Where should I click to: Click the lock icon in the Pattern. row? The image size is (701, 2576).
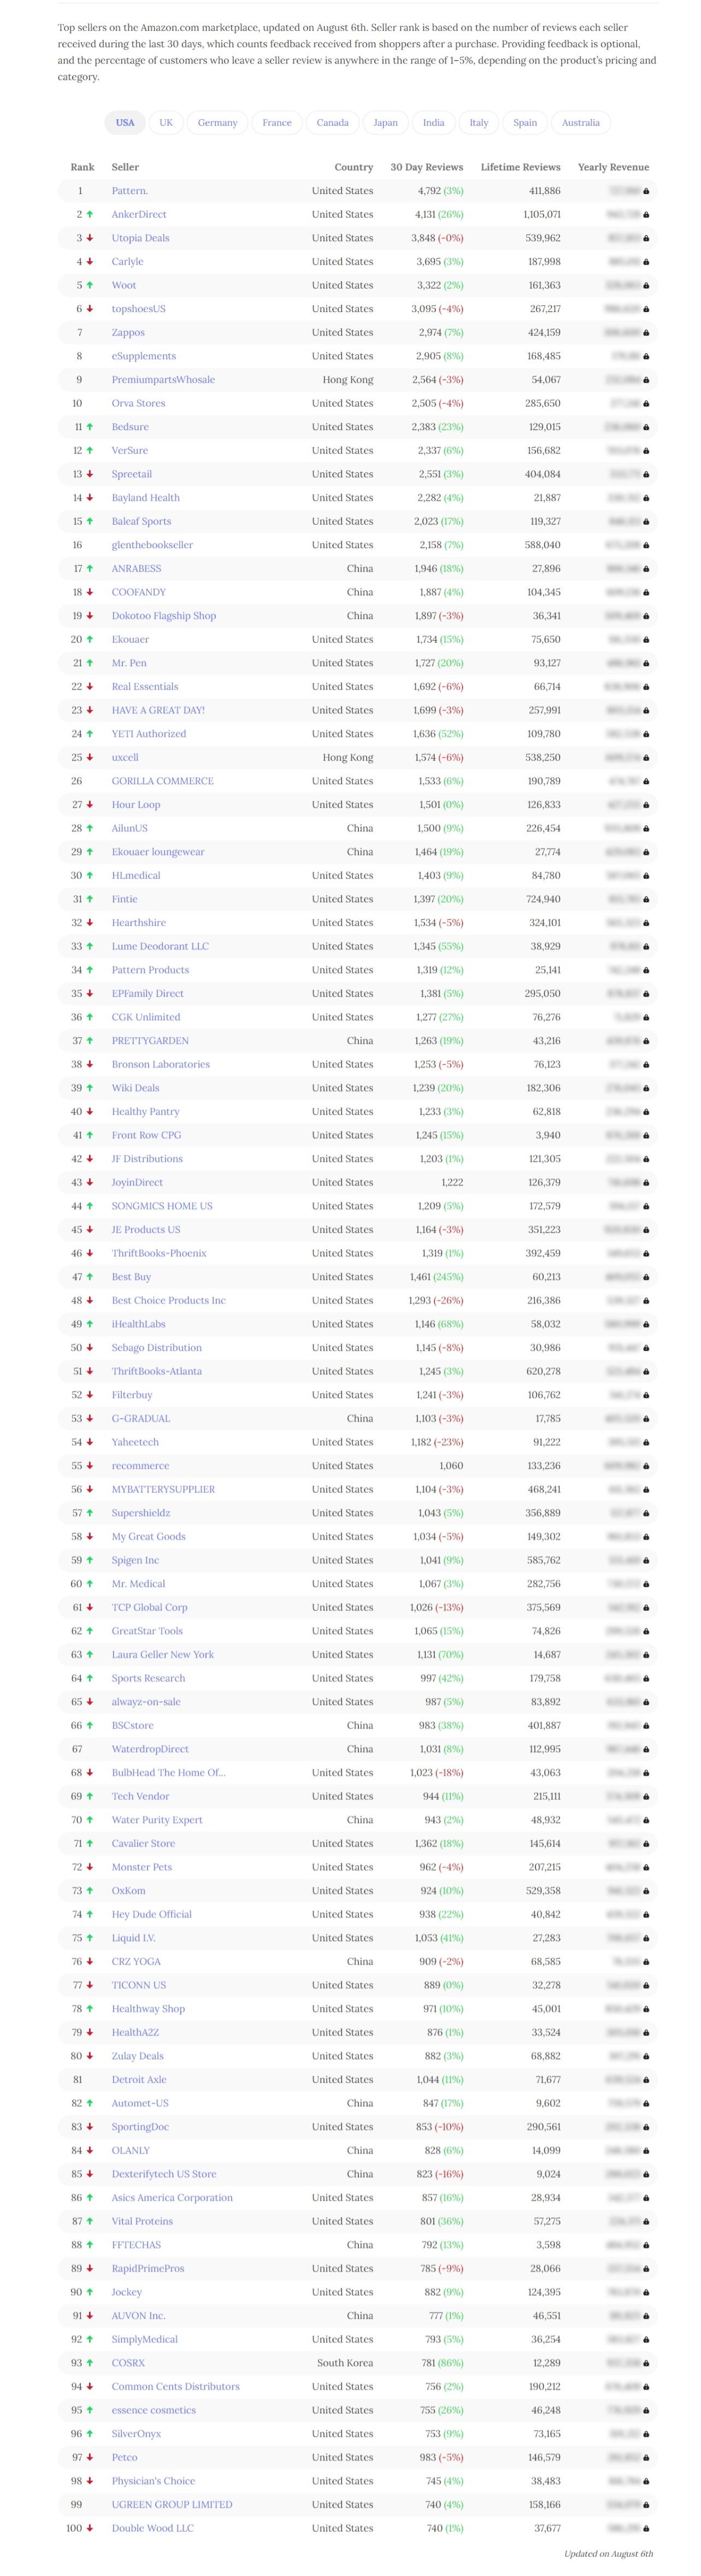646,191
